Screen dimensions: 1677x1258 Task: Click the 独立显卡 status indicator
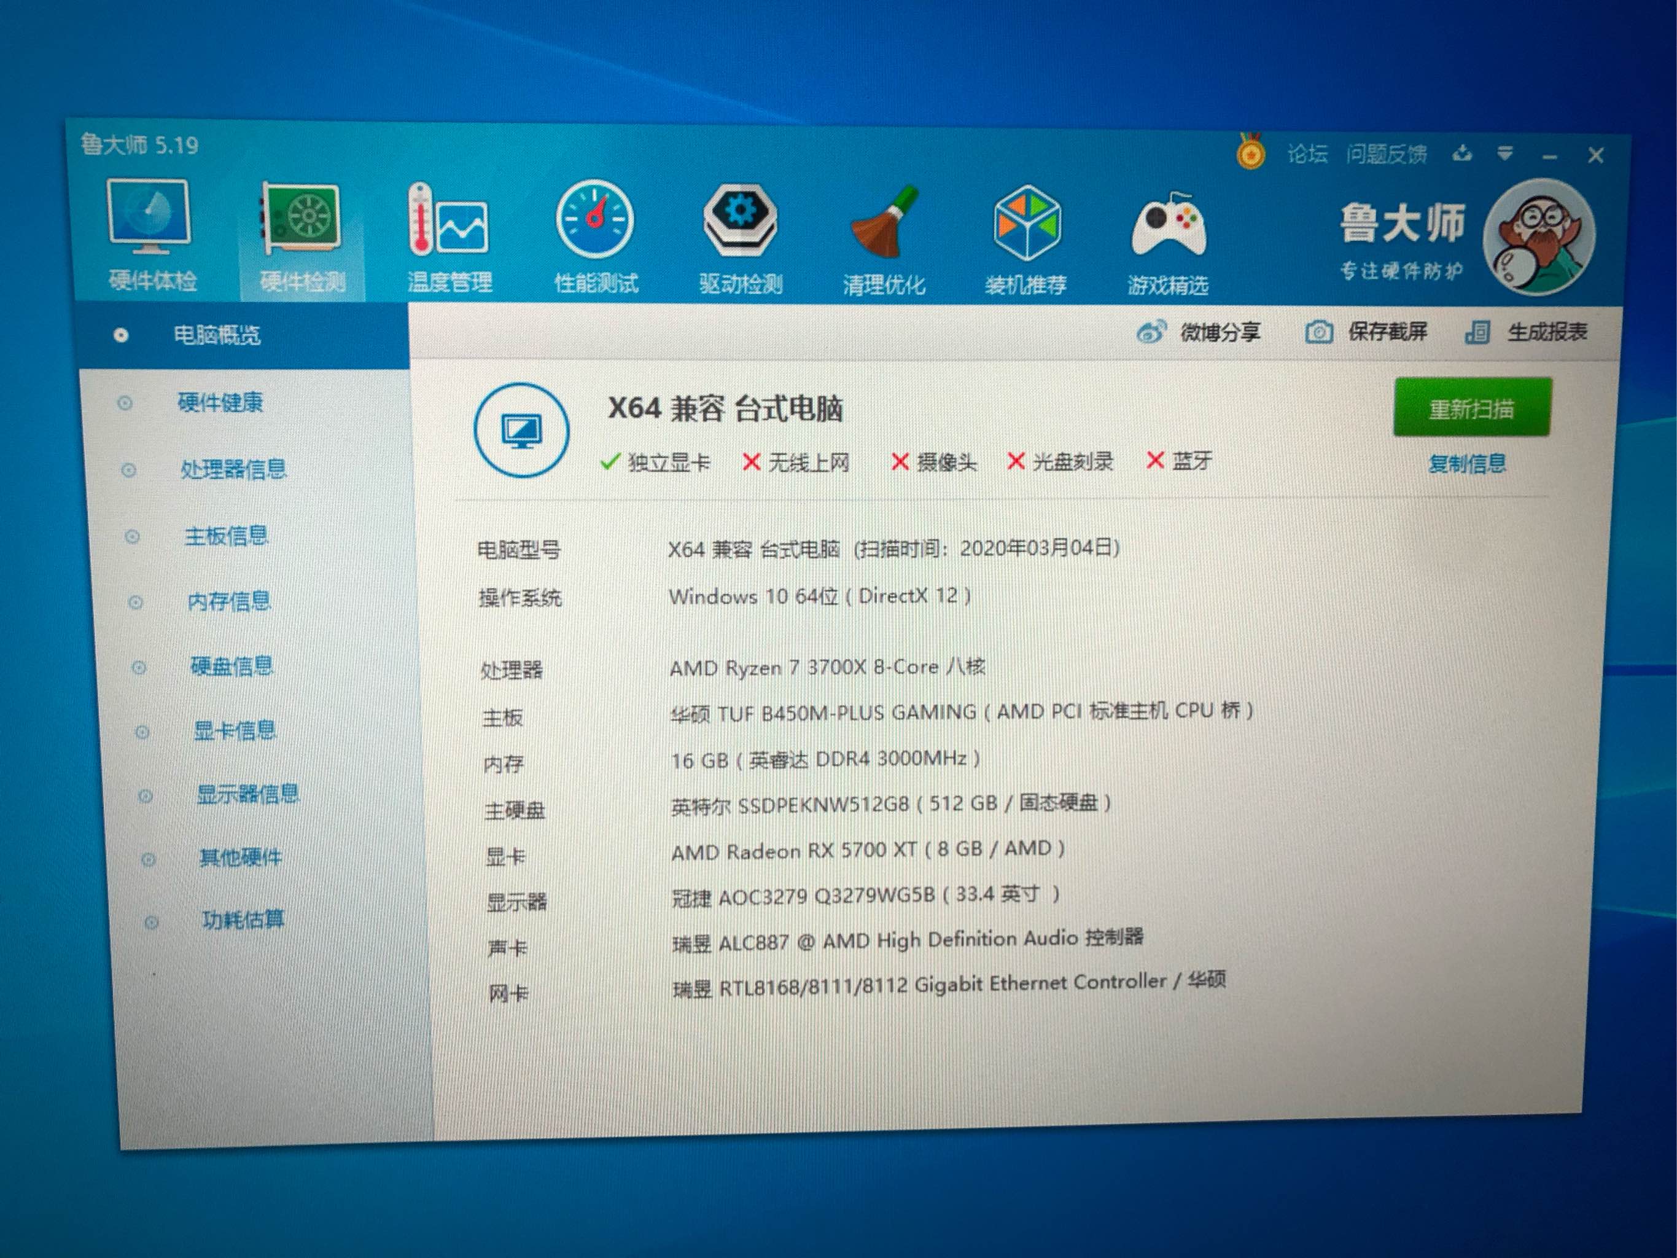[x=655, y=462]
